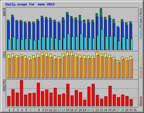Click day label 23 on the axis

pyautogui.click(x=101, y=110)
